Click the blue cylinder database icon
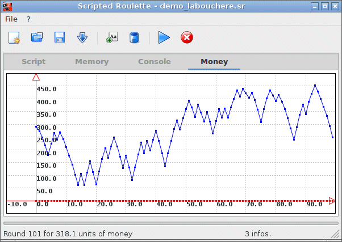The height and width of the screenshot is (242, 342). (134, 37)
